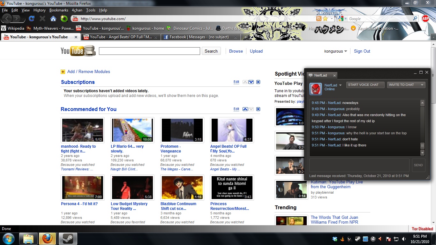Open the Action Center flag tray icon
This screenshot has height=245, width=436.
tap(388, 239)
